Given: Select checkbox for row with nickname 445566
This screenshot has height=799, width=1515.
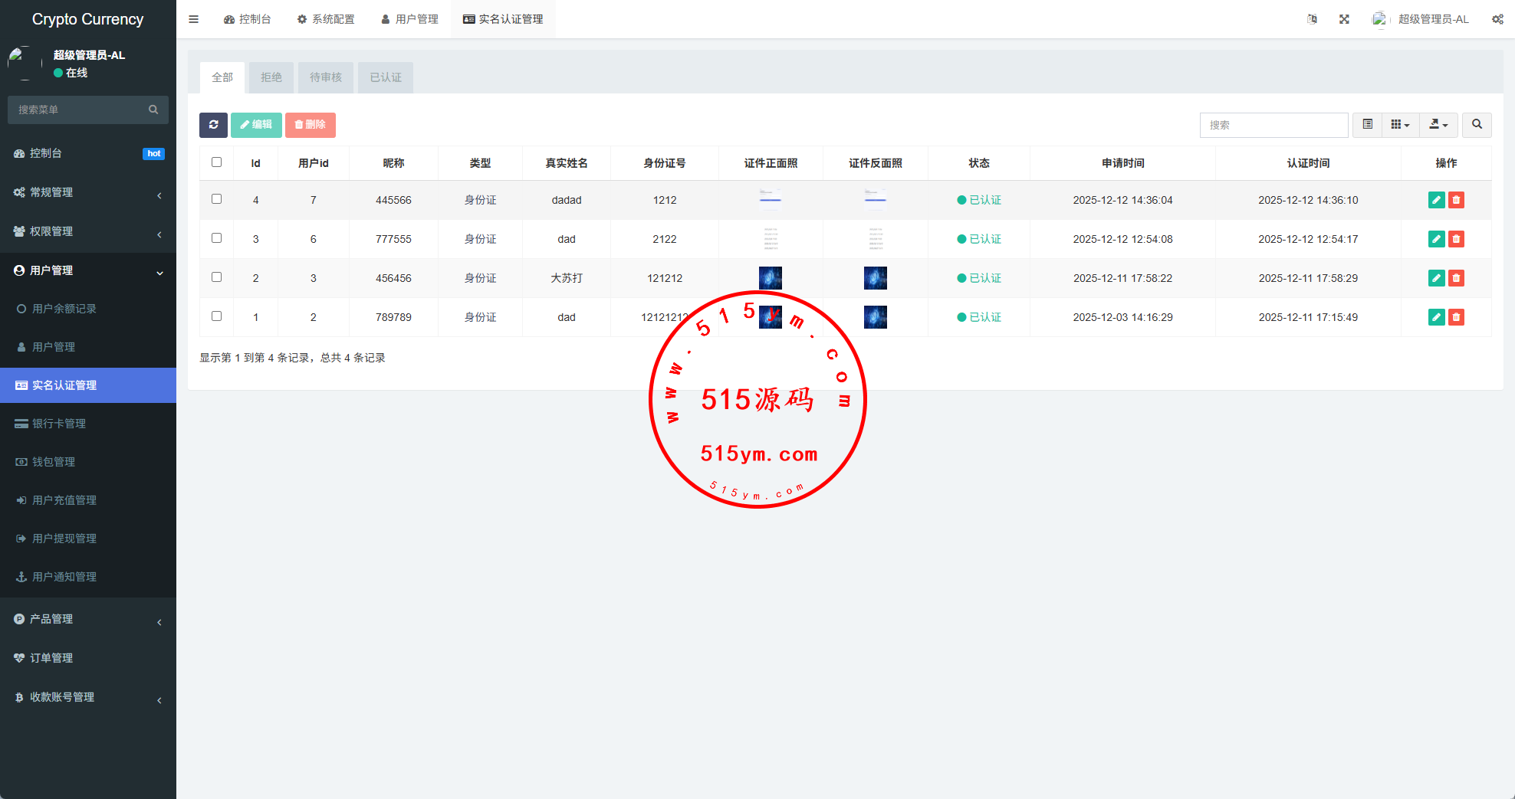Looking at the screenshot, I should [216, 199].
